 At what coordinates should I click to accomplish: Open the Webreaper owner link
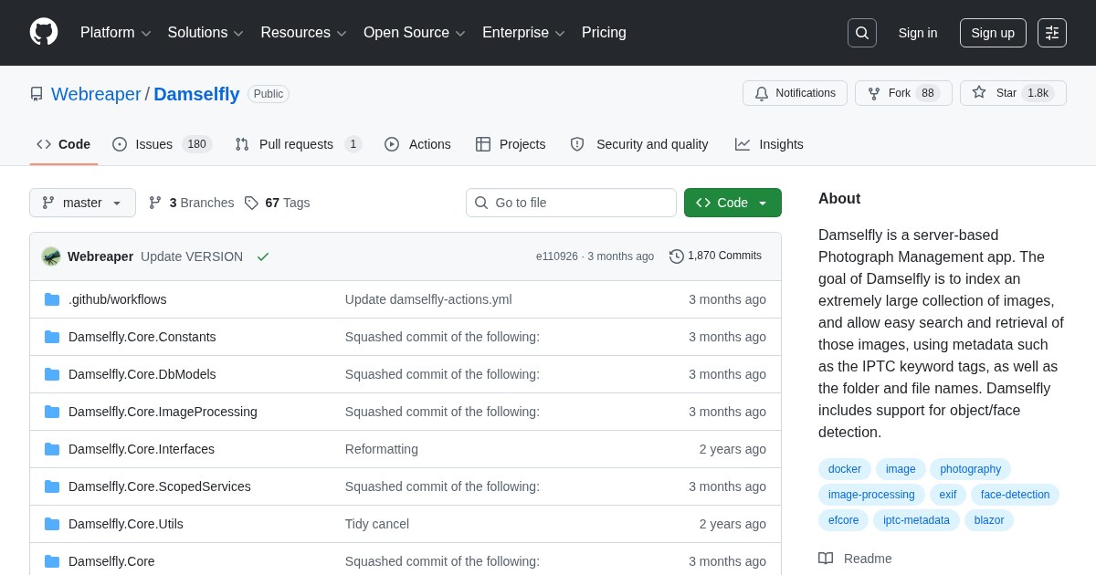(96, 94)
